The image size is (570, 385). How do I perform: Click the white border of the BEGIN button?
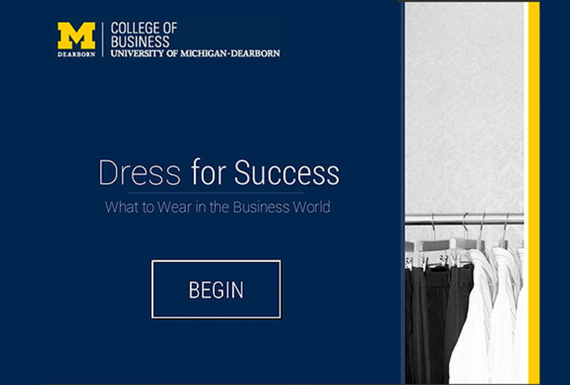(x=216, y=261)
